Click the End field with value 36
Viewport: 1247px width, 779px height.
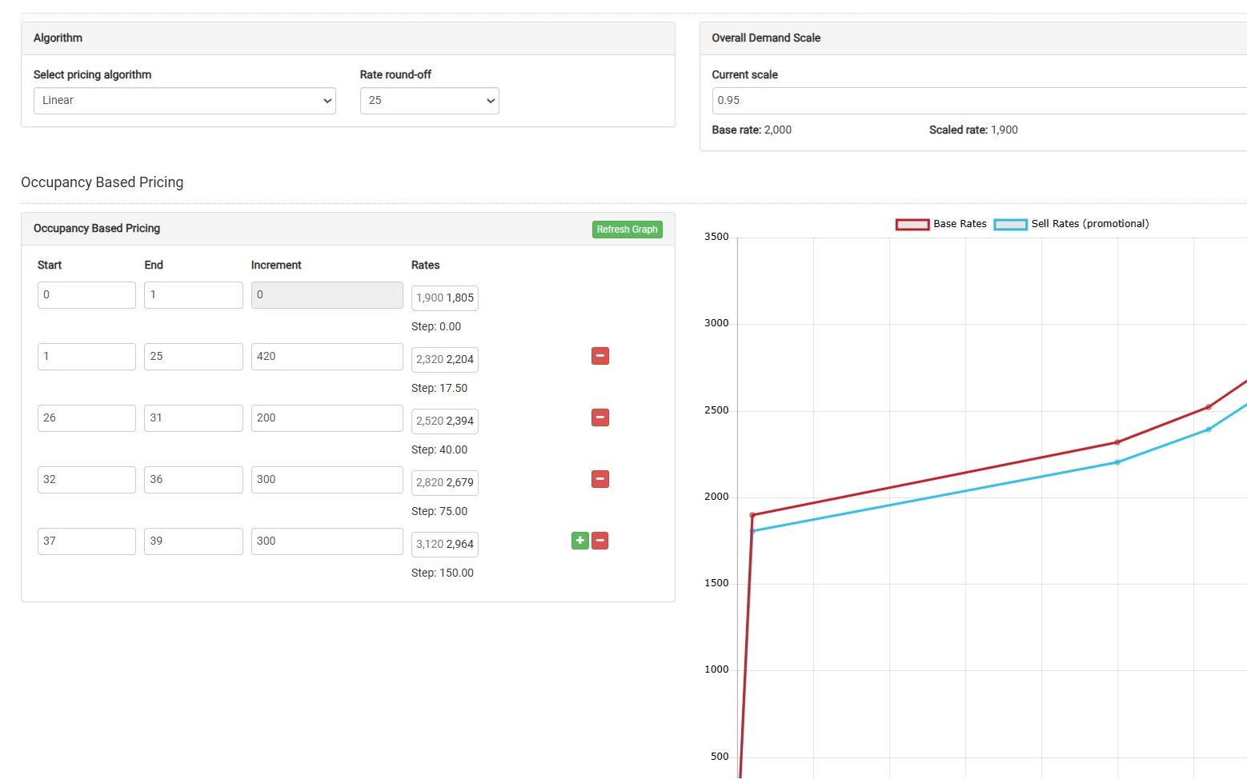coord(193,480)
